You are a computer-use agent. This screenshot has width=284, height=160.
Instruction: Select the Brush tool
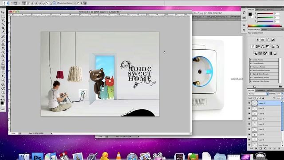(3, 40)
